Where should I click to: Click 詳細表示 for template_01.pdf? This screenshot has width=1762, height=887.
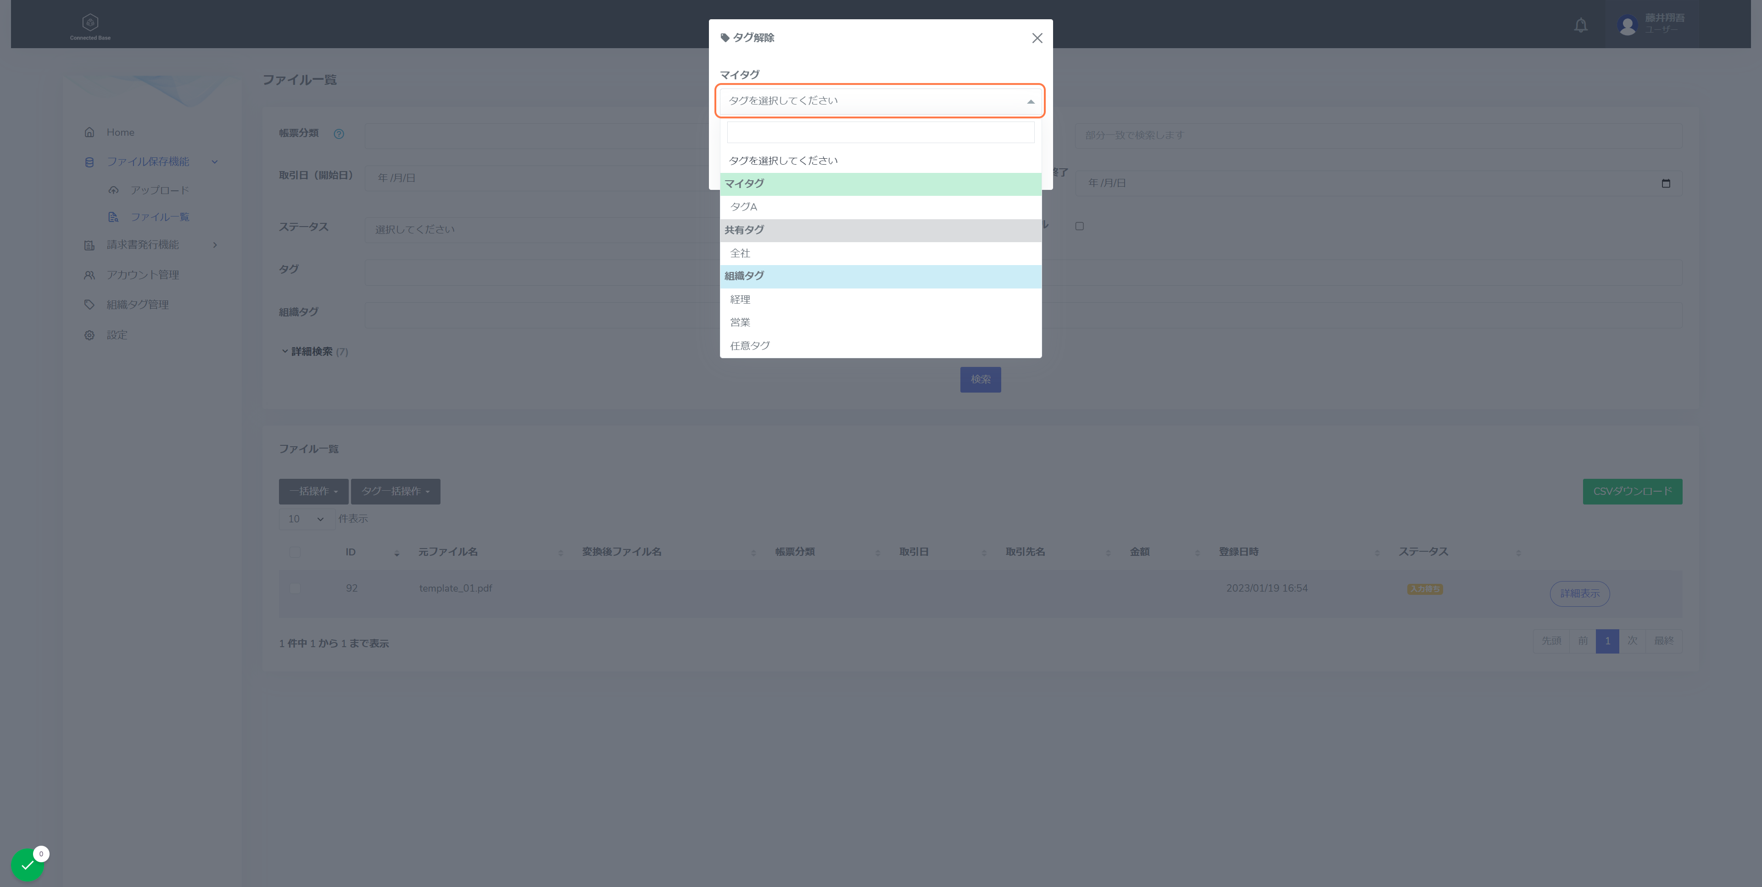pos(1579,593)
